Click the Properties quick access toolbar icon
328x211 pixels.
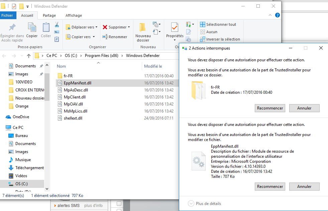[14, 6]
